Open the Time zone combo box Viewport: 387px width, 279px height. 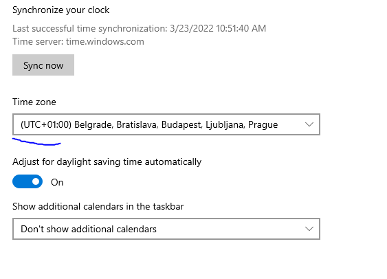point(166,124)
